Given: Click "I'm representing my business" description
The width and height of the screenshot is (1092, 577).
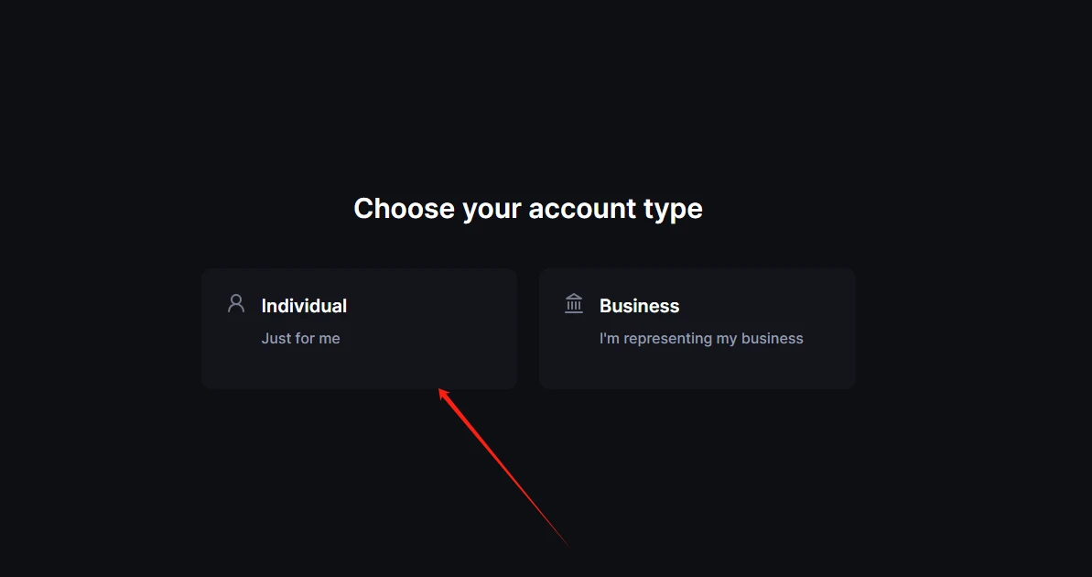Looking at the screenshot, I should [701, 338].
